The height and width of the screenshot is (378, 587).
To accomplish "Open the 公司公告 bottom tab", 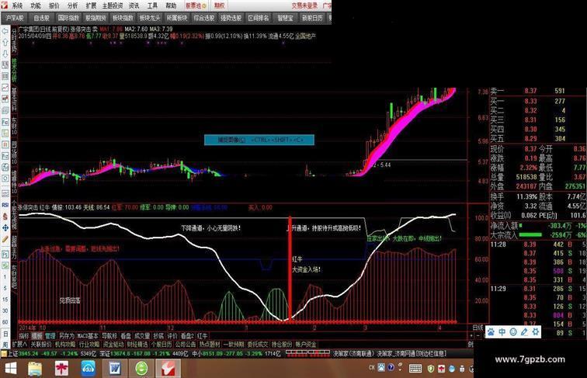I will tap(186, 345).
